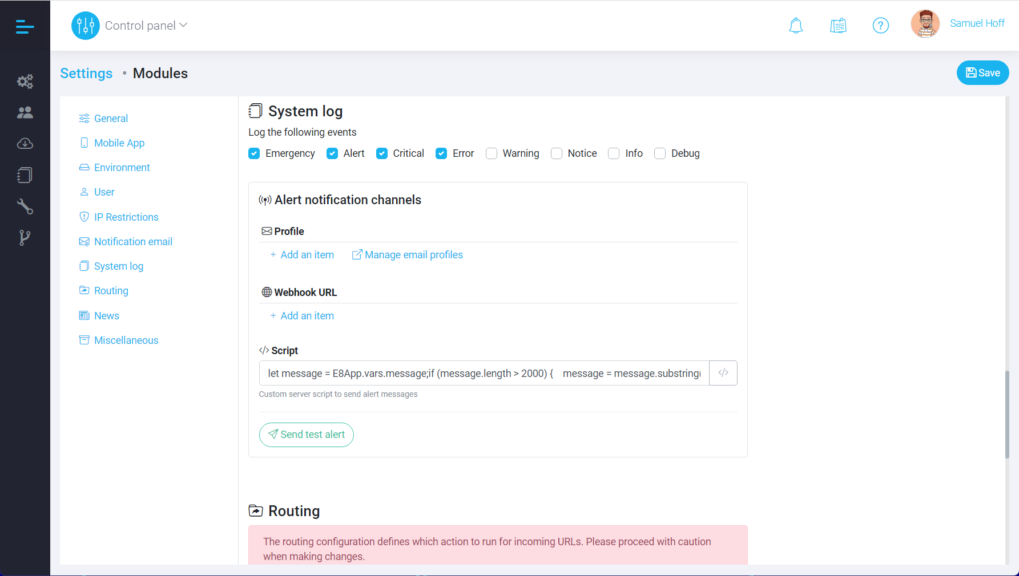
Task: Enable the Warning event checkbox
Action: 492,153
